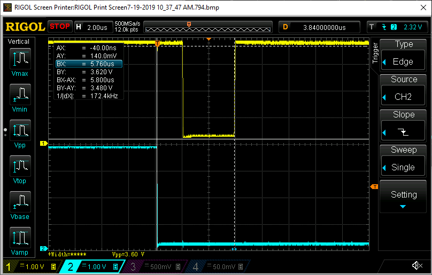Click the RIGOL logo
Screen dimensions: 432x275
pyautogui.click(x=25, y=27)
